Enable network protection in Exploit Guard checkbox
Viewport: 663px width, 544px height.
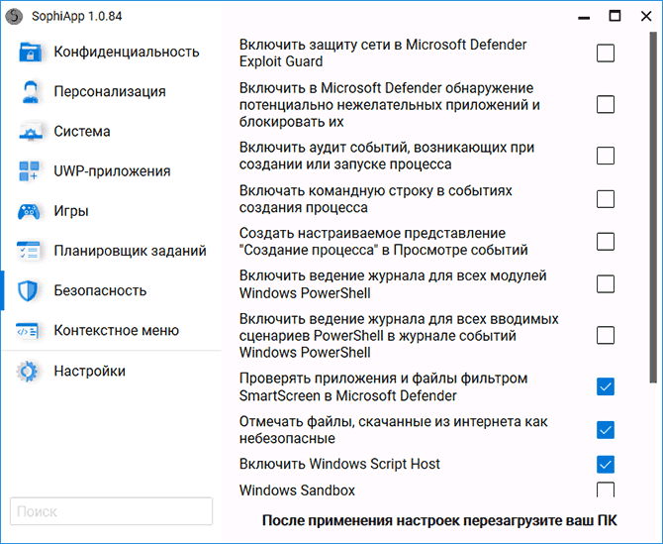[x=606, y=54]
